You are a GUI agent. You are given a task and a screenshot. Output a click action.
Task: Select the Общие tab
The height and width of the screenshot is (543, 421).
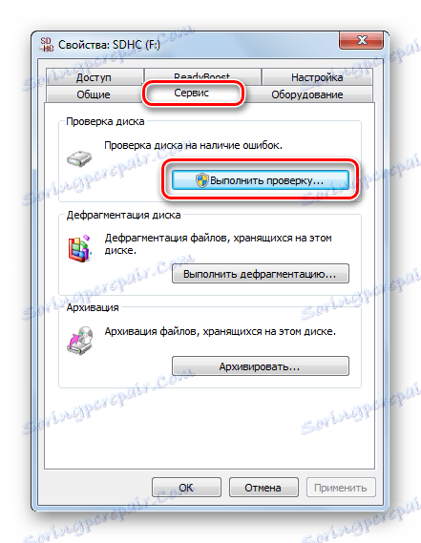pos(94,94)
